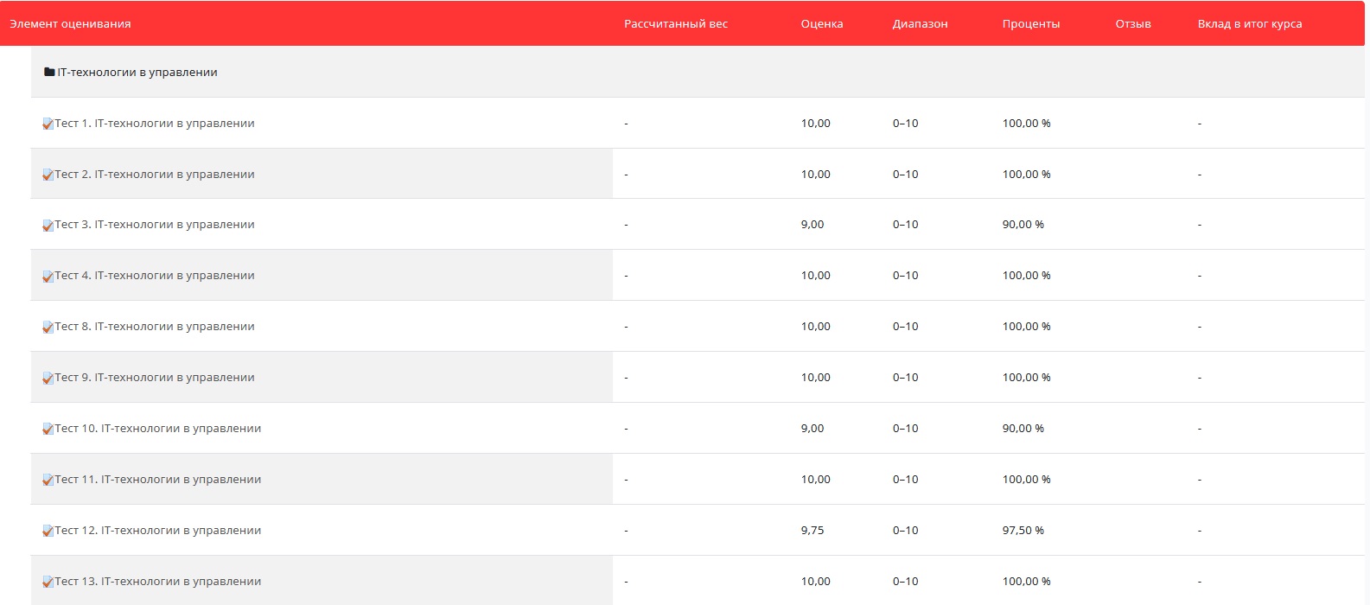Image resolution: width=1370 pixels, height=605 pixels.
Task: Click the Проценты column header
Action: [x=1030, y=24]
